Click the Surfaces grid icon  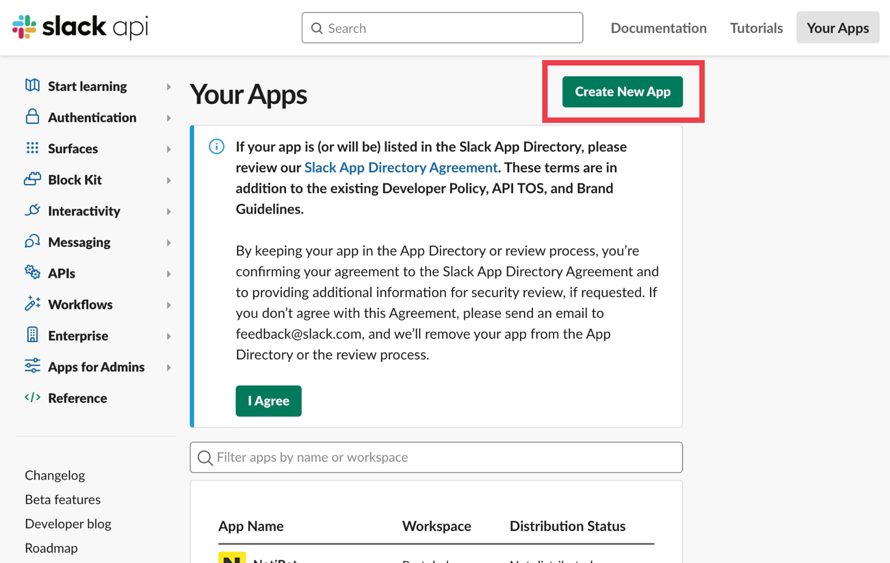[x=33, y=148]
